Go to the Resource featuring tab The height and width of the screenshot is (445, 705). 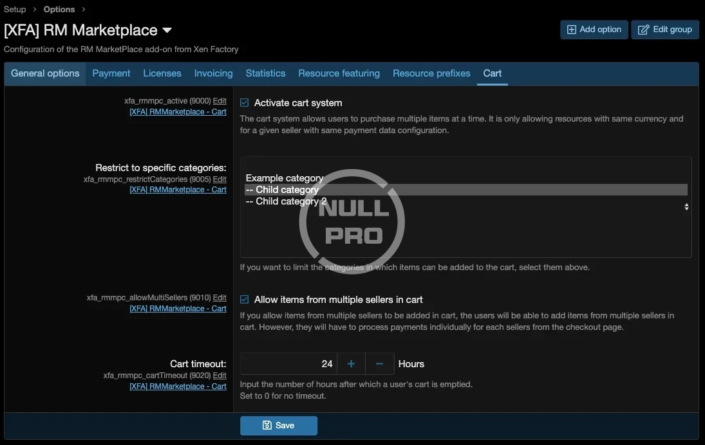coord(339,73)
